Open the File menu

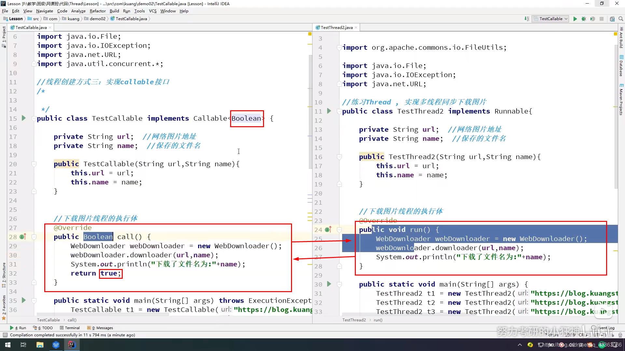tap(5, 11)
